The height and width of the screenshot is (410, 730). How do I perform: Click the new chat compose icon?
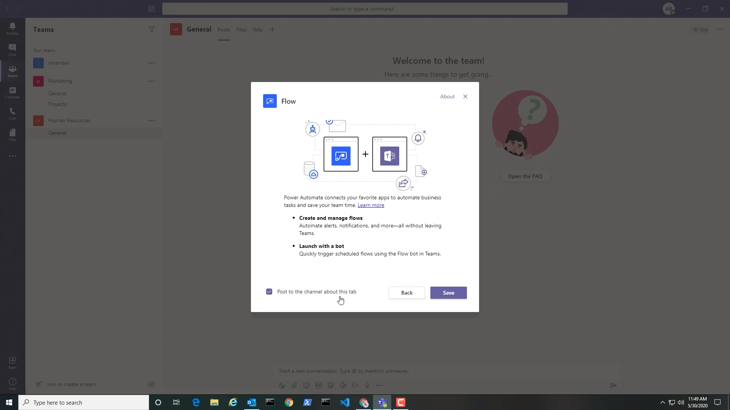[152, 9]
